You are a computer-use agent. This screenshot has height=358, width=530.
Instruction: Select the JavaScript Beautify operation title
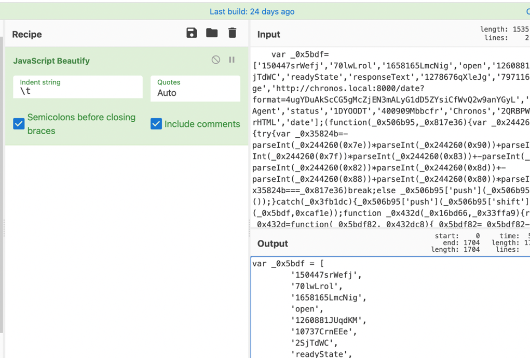tap(51, 61)
